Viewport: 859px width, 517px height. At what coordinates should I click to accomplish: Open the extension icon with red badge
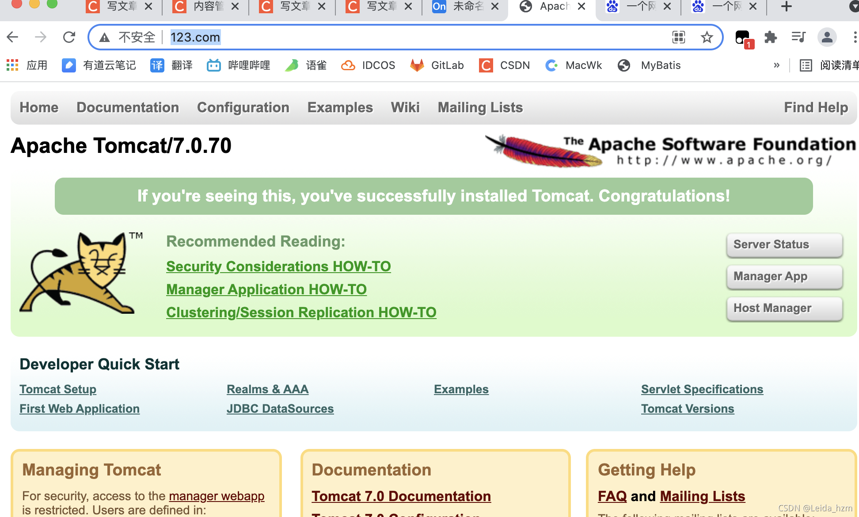(x=744, y=38)
